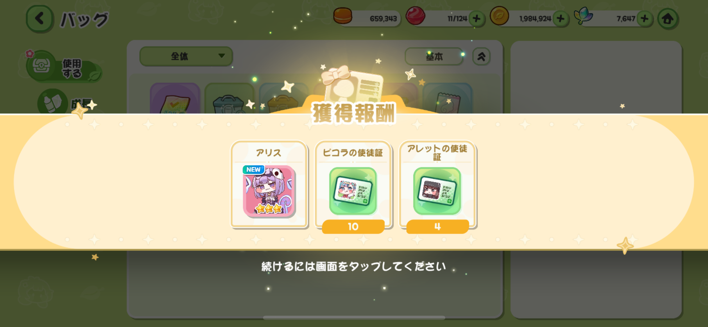This screenshot has height=327, width=708.
Task: Select the 基本 sort option
Action: pos(434,56)
